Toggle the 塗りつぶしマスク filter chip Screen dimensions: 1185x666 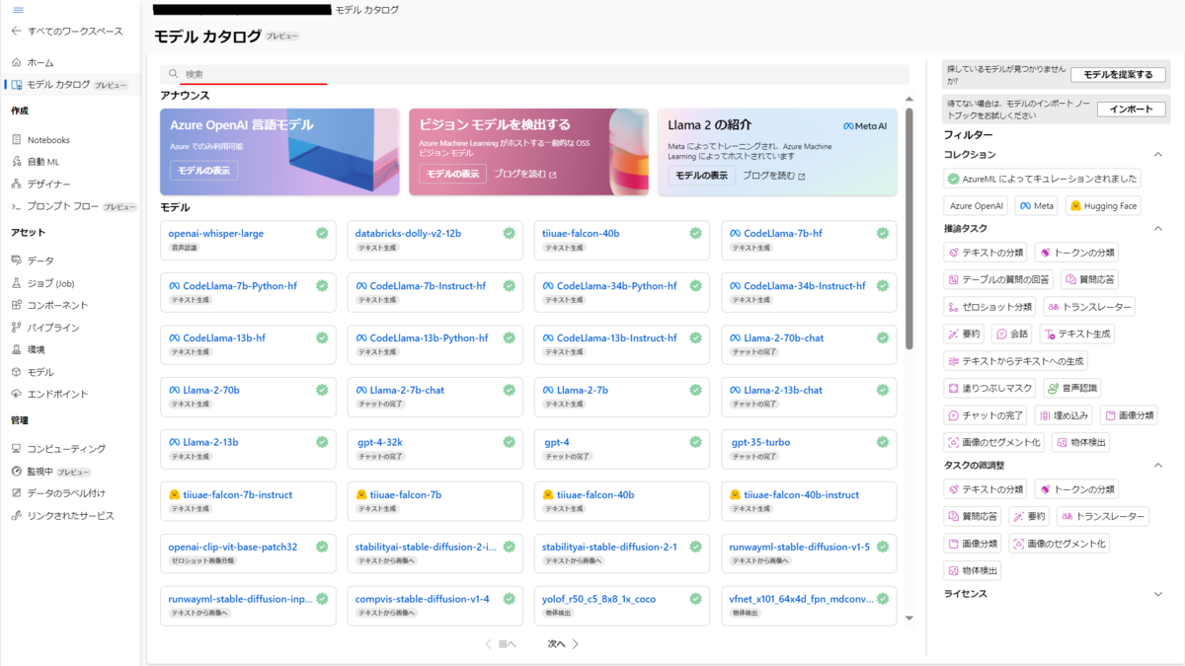989,388
